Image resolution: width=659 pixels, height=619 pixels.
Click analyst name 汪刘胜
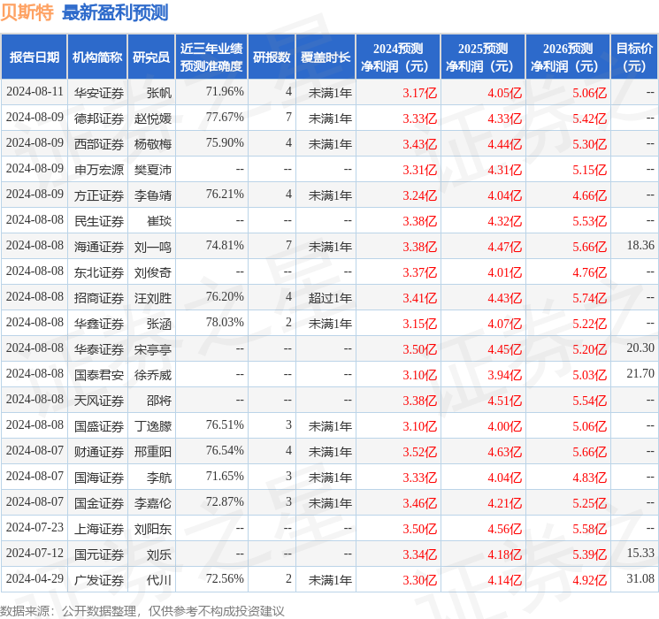(152, 298)
